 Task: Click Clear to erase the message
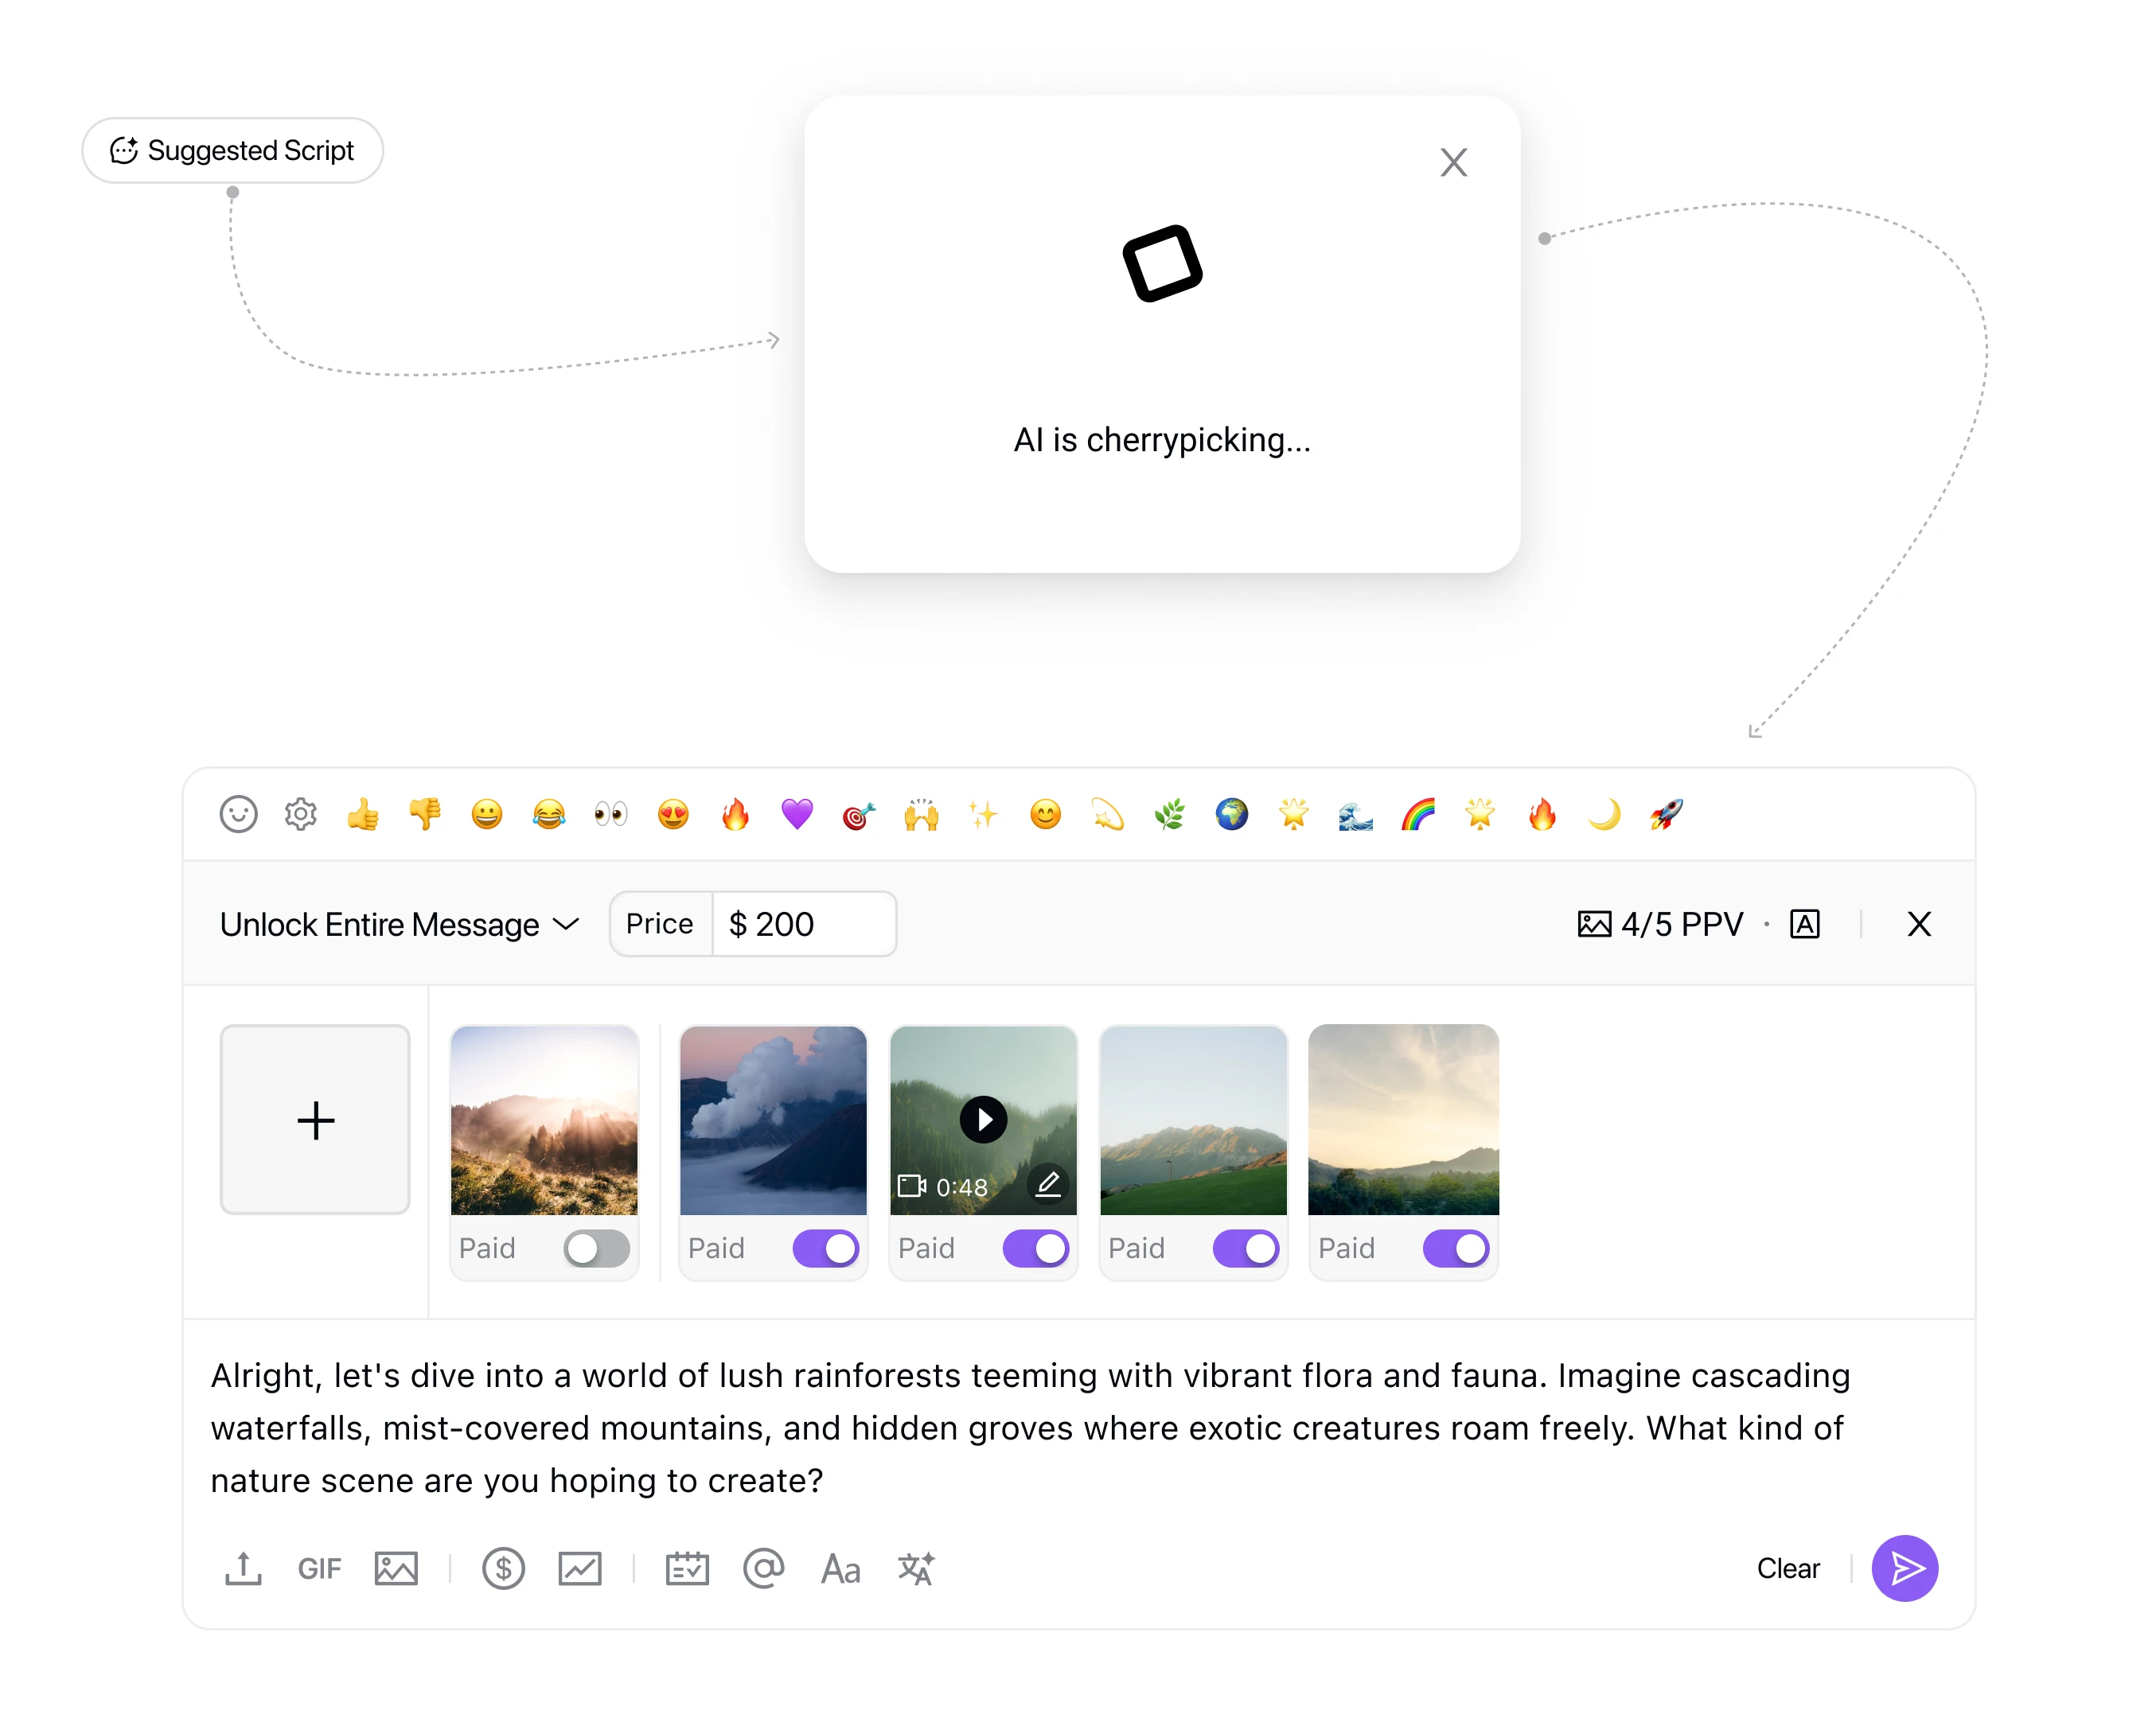1787,1568
